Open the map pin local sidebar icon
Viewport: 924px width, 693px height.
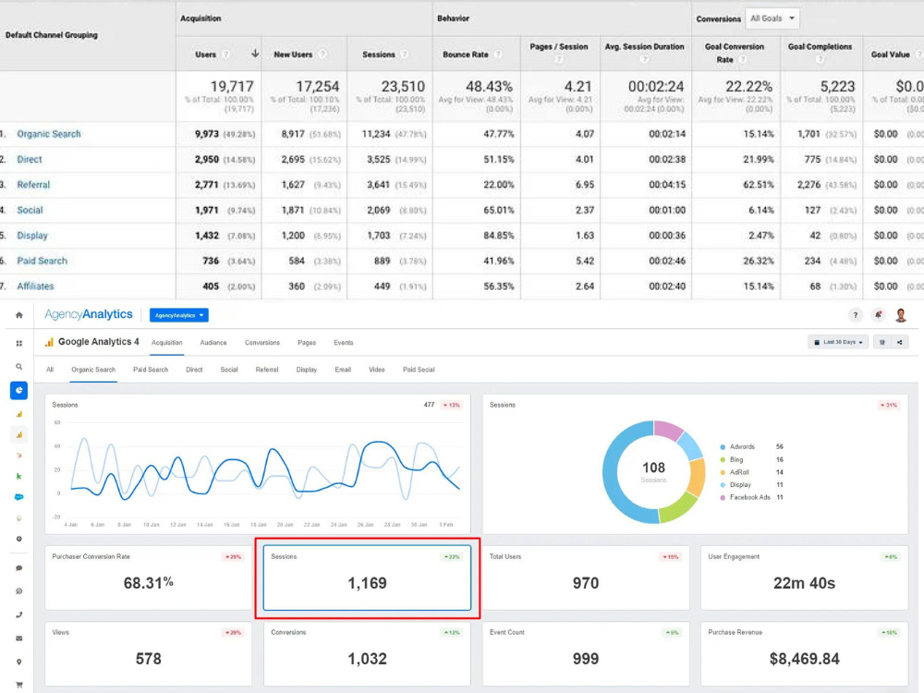(18, 662)
